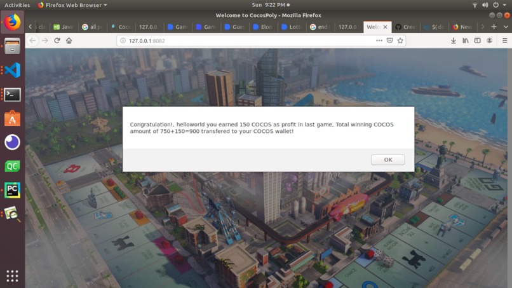Screen dimensions: 512x288
Task: Switch to the 'Lott' tab
Action: pos(292,27)
